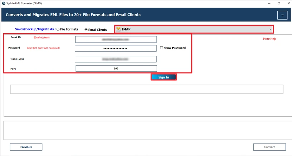Click the Convert button
Screen dimensions: 292x156
click(x=269, y=147)
